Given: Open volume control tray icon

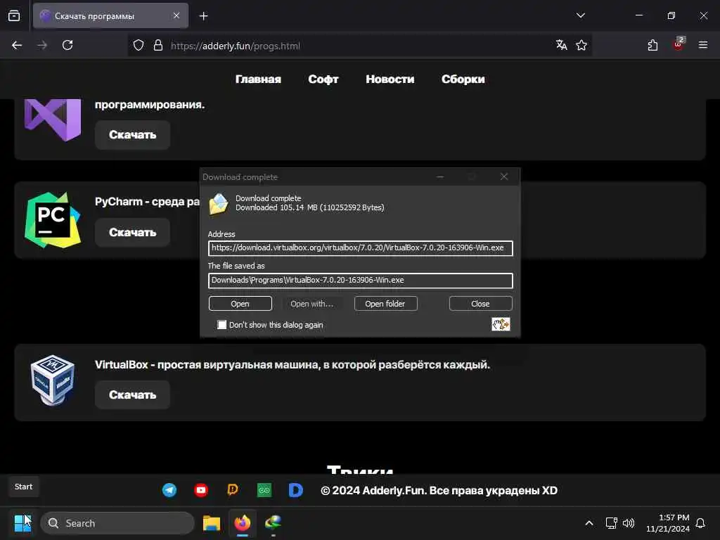Looking at the screenshot, I should (629, 523).
